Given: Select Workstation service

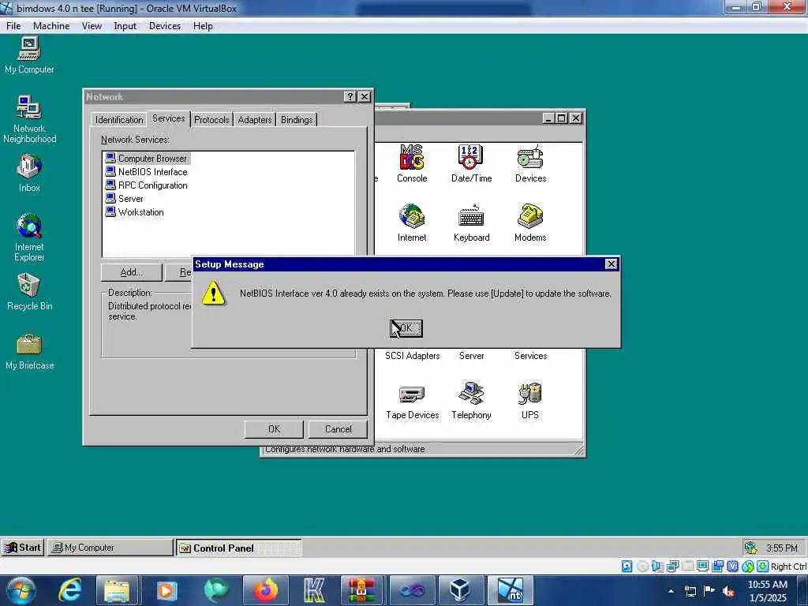Looking at the screenshot, I should coord(134,211).
